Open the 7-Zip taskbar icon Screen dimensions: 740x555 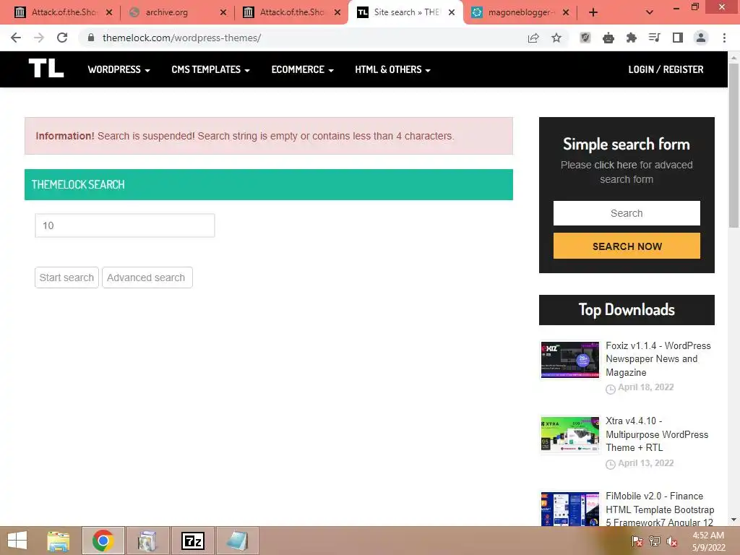192,541
